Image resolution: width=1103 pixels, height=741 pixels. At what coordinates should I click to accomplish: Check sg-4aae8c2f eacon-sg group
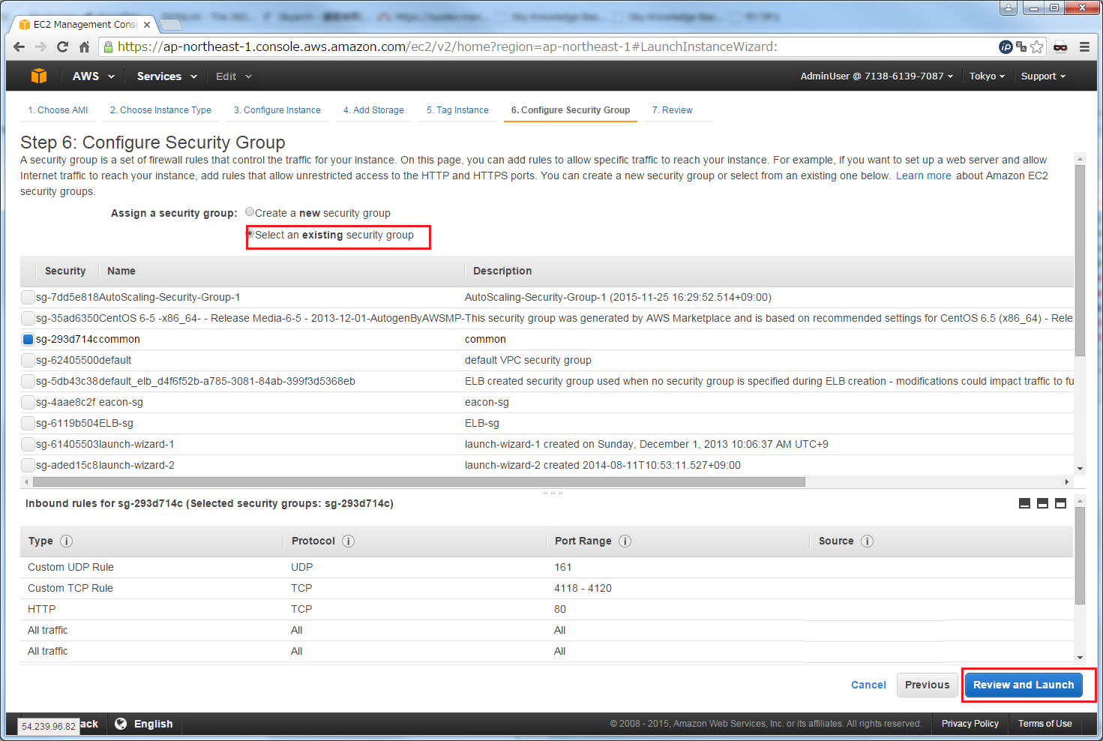pyautogui.click(x=28, y=402)
